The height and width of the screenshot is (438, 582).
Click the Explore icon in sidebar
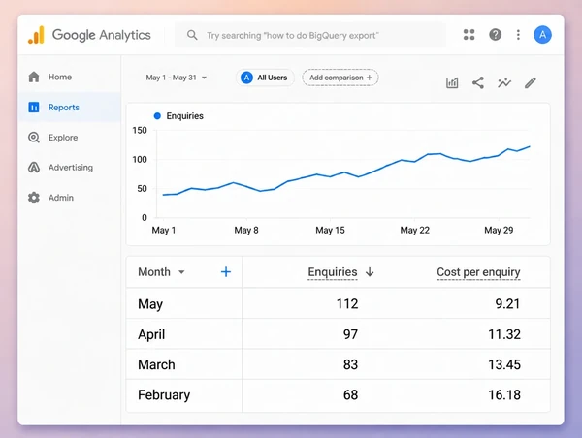coord(34,138)
